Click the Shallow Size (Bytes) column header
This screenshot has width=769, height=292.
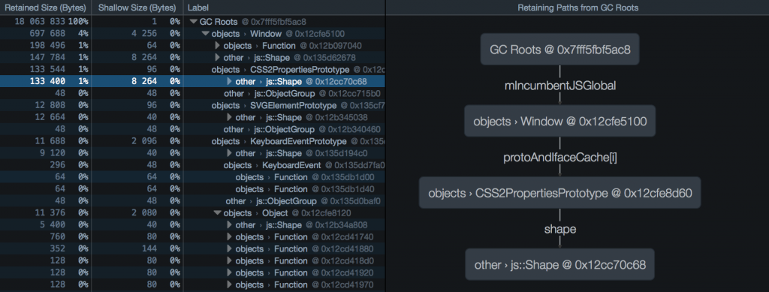coord(137,8)
